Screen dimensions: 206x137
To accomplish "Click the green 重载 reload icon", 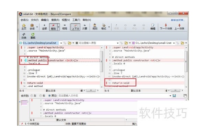I will 33,36.
